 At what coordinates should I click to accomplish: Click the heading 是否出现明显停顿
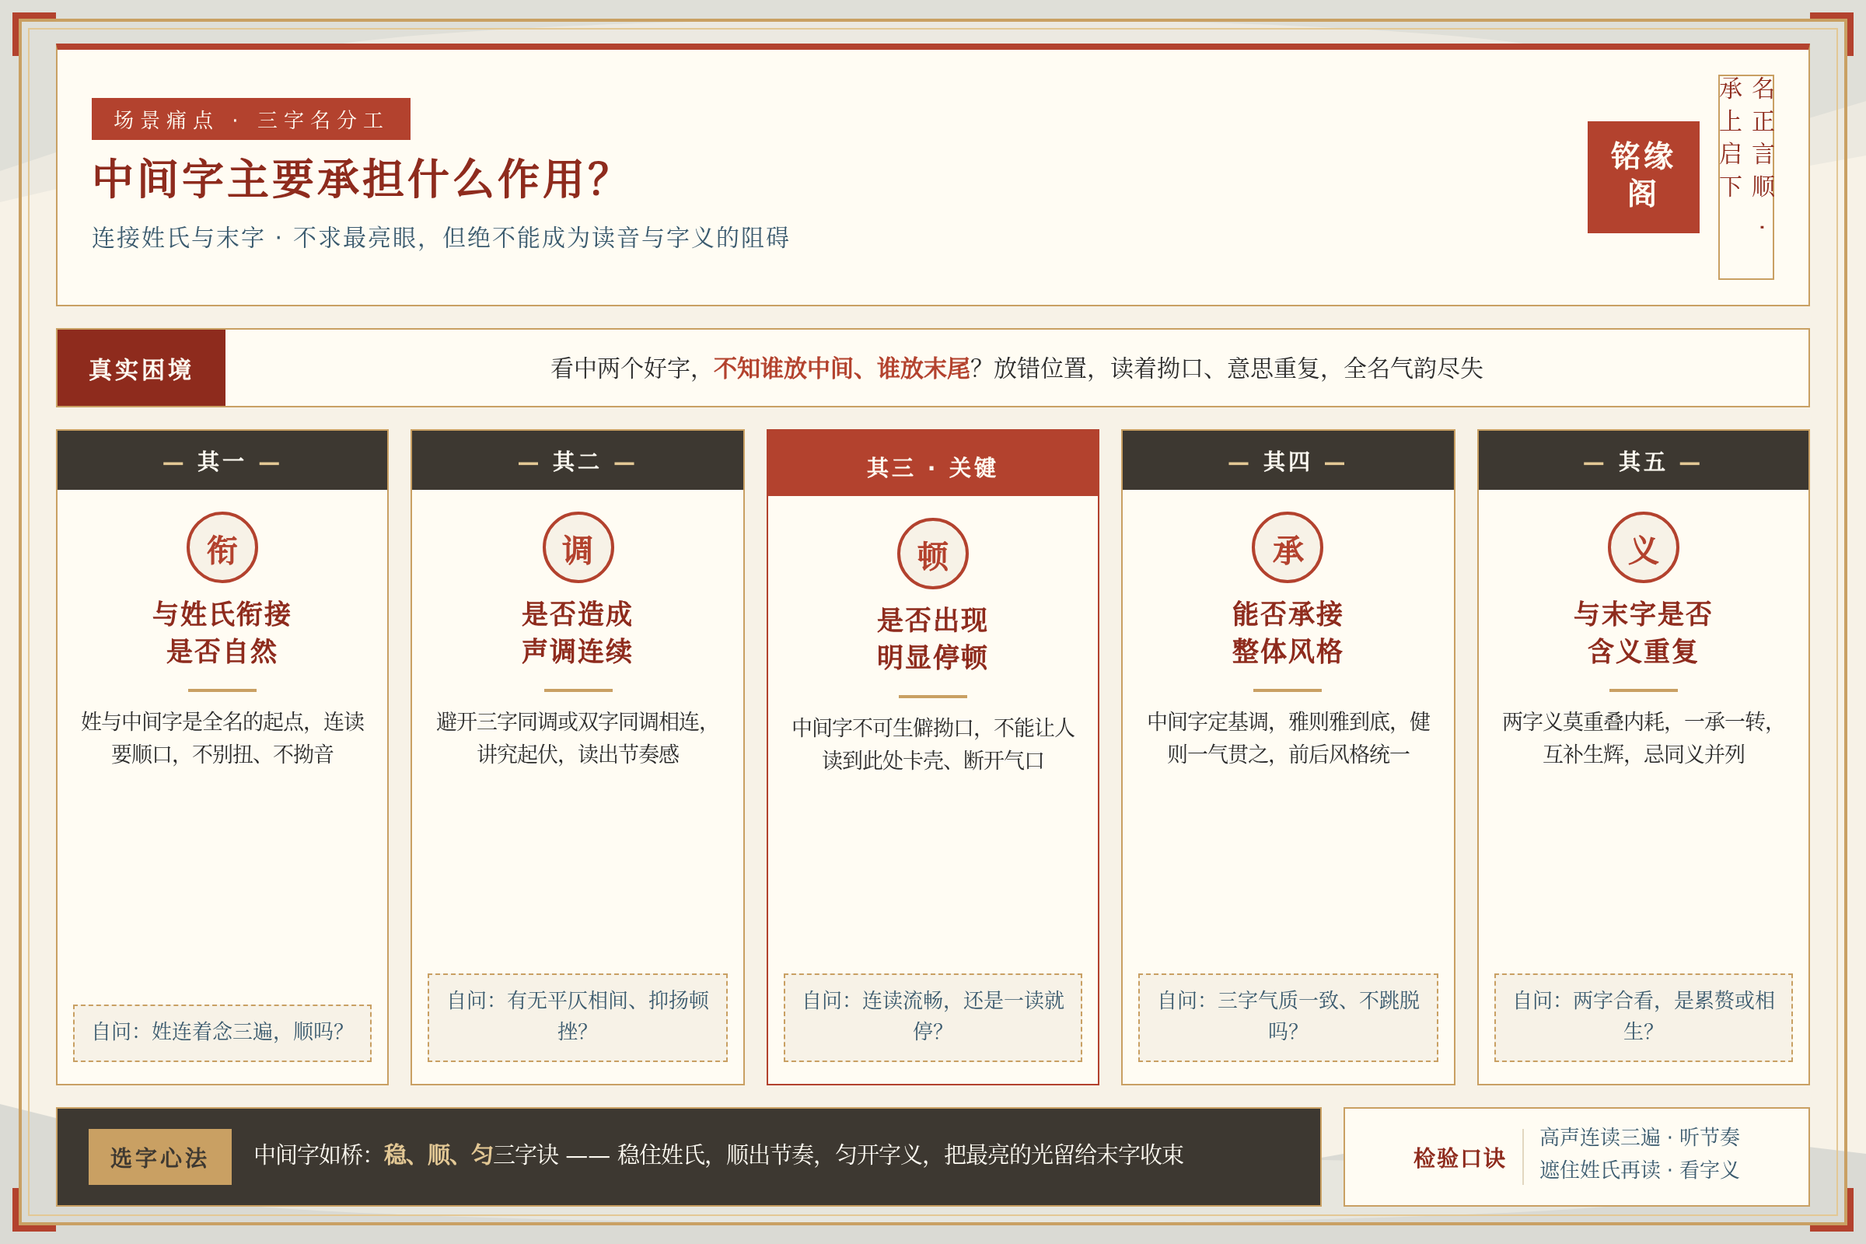coord(933,638)
